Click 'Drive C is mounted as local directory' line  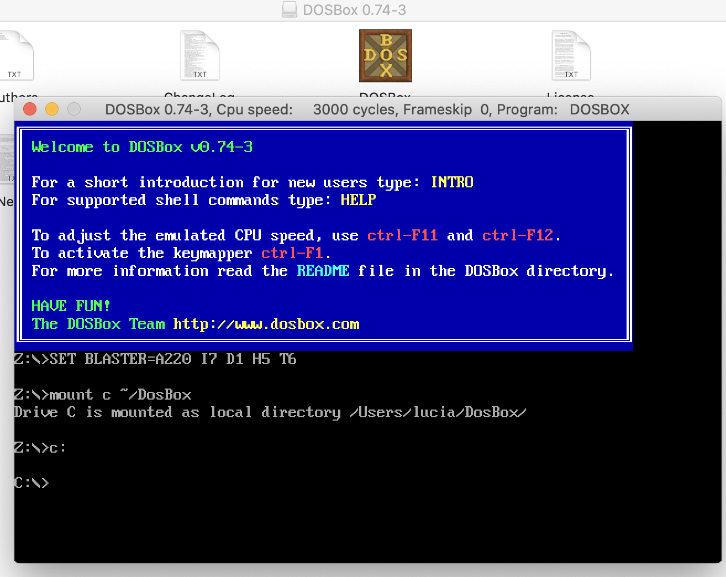(x=270, y=412)
